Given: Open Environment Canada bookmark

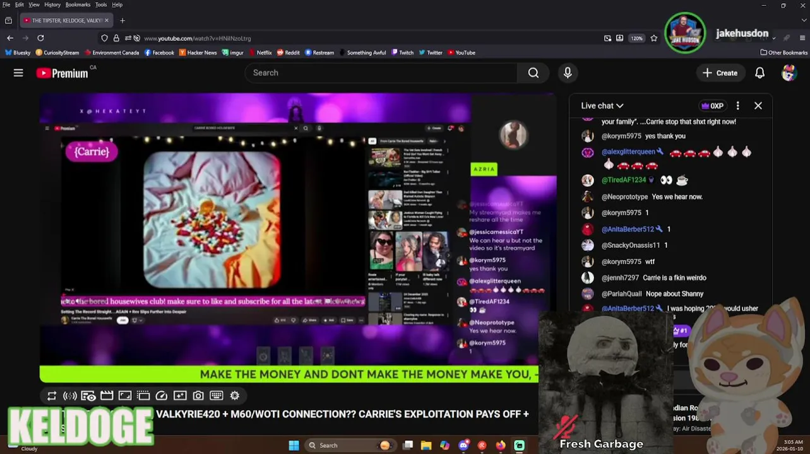Looking at the screenshot, I should 112,53.
